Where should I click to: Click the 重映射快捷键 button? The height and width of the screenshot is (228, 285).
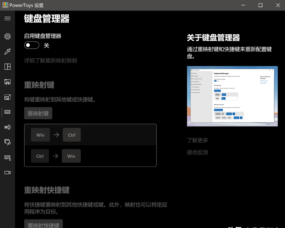[x=44, y=224]
